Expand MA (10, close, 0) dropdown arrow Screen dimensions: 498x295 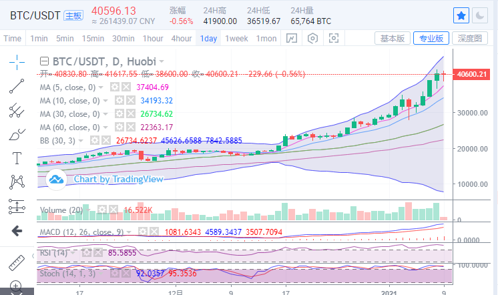(x=105, y=101)
